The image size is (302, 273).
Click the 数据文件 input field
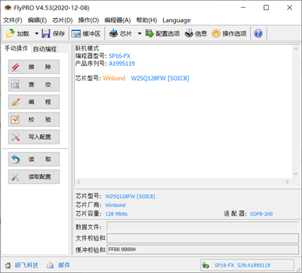[x=202, y=226]
